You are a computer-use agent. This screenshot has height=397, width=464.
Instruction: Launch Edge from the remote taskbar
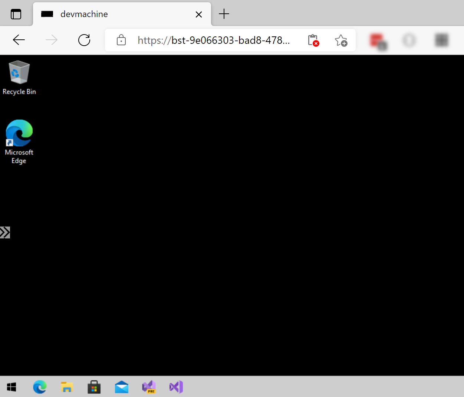(x=40, y=387)
